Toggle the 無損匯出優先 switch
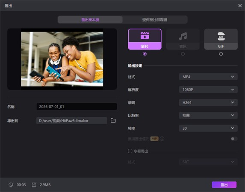245x192 pixels. [234, 139]
